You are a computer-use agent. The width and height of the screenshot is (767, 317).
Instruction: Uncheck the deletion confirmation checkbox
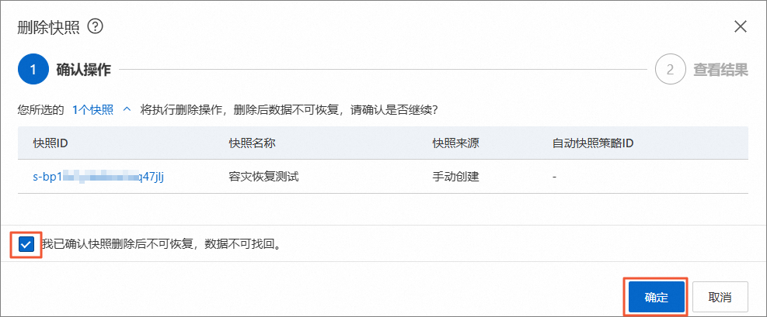click(27, 244)
